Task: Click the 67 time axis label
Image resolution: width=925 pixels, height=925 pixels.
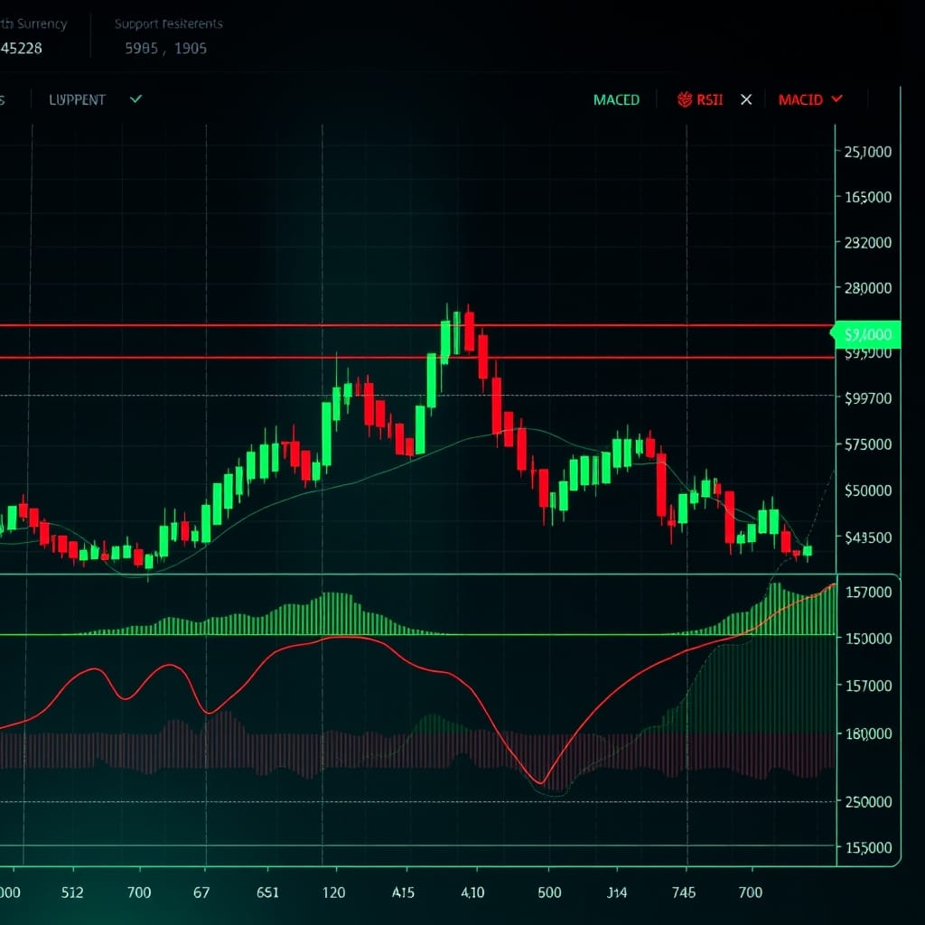Action: pos(201,892)
